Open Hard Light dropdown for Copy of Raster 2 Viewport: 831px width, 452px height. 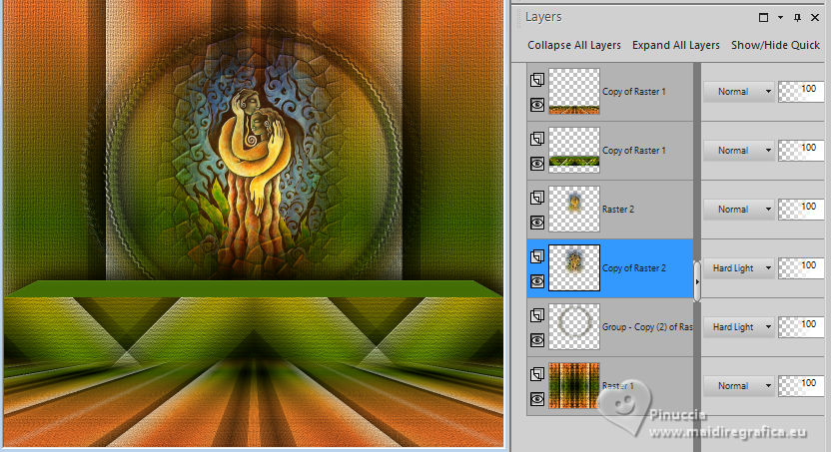click(x=739, y=268)
